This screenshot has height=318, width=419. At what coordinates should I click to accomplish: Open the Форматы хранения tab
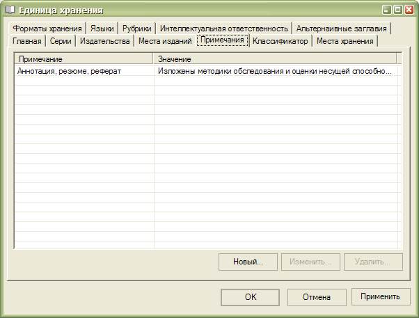pyautogui.click(x=47, y=29)
